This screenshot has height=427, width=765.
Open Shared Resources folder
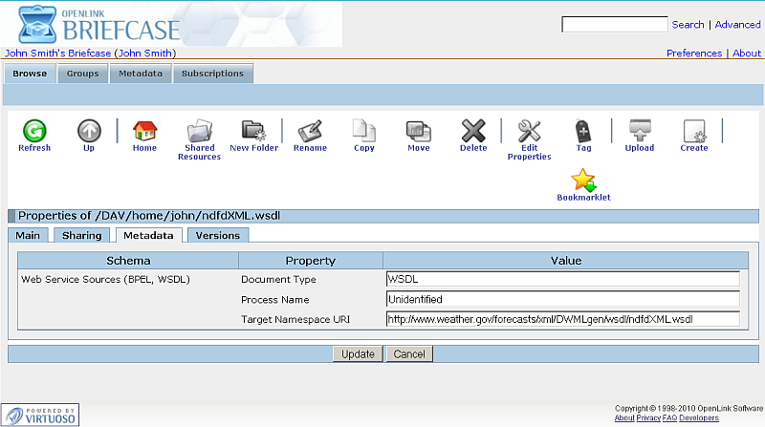click(x=199, y=131)
